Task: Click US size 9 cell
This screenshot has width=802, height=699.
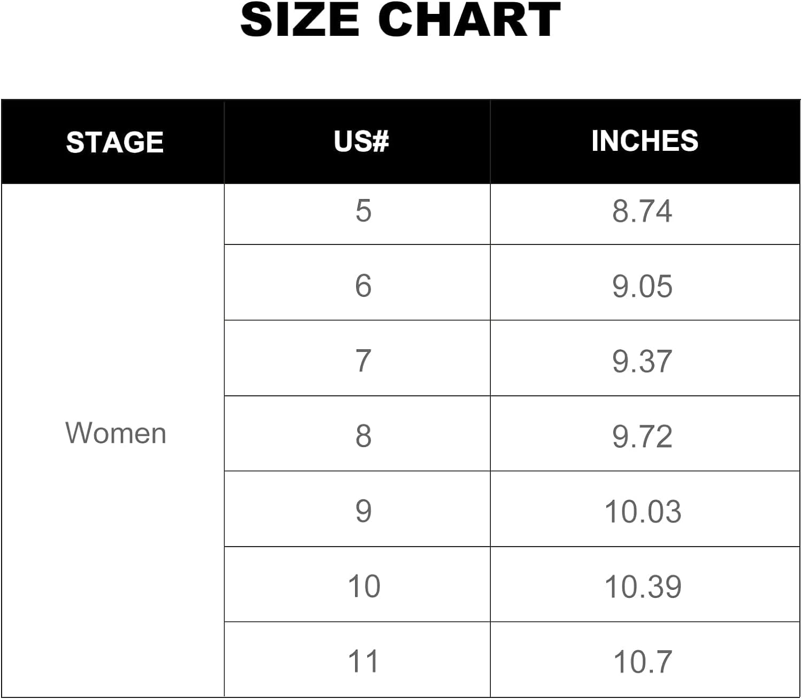Action: [x=357, y=509]
